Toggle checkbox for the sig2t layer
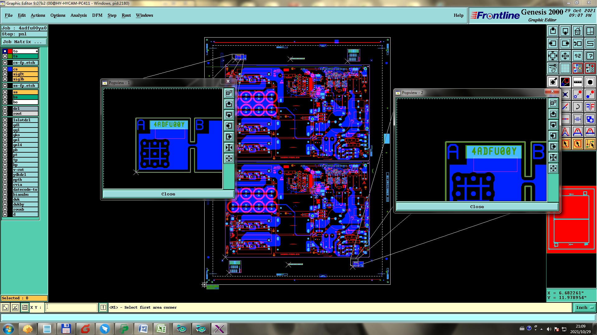597x335 pixels. pos(5,74)
